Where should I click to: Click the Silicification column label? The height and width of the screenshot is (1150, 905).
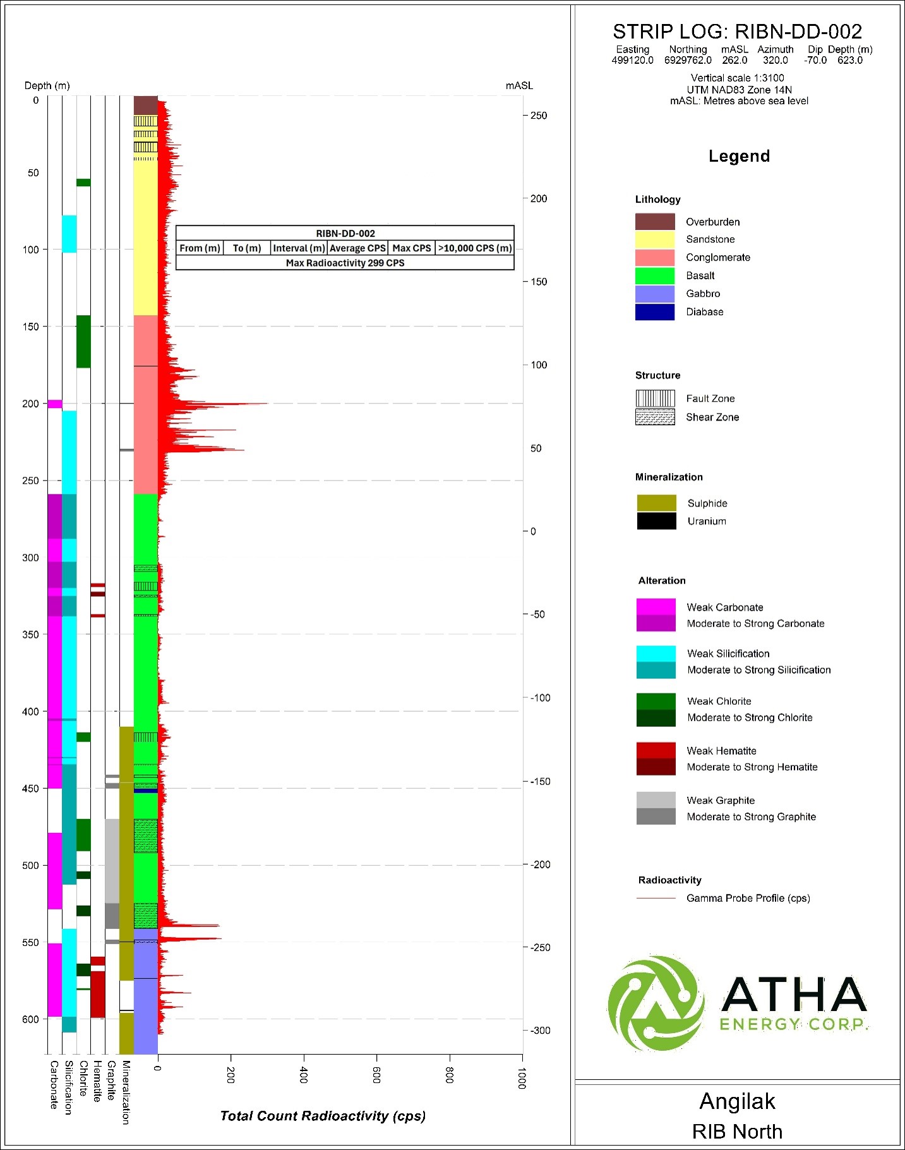[69, 1087]
